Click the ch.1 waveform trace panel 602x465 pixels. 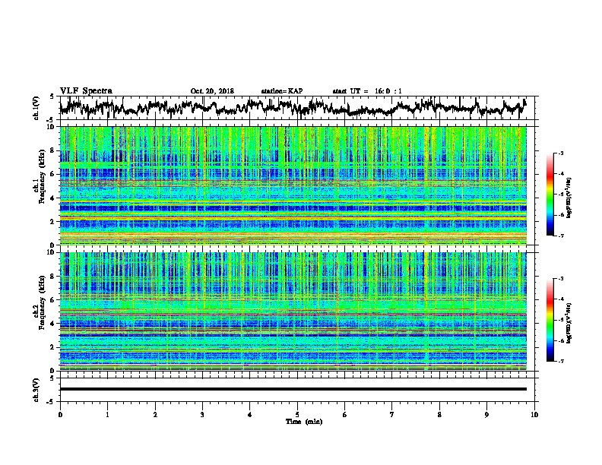pos(299,108)
